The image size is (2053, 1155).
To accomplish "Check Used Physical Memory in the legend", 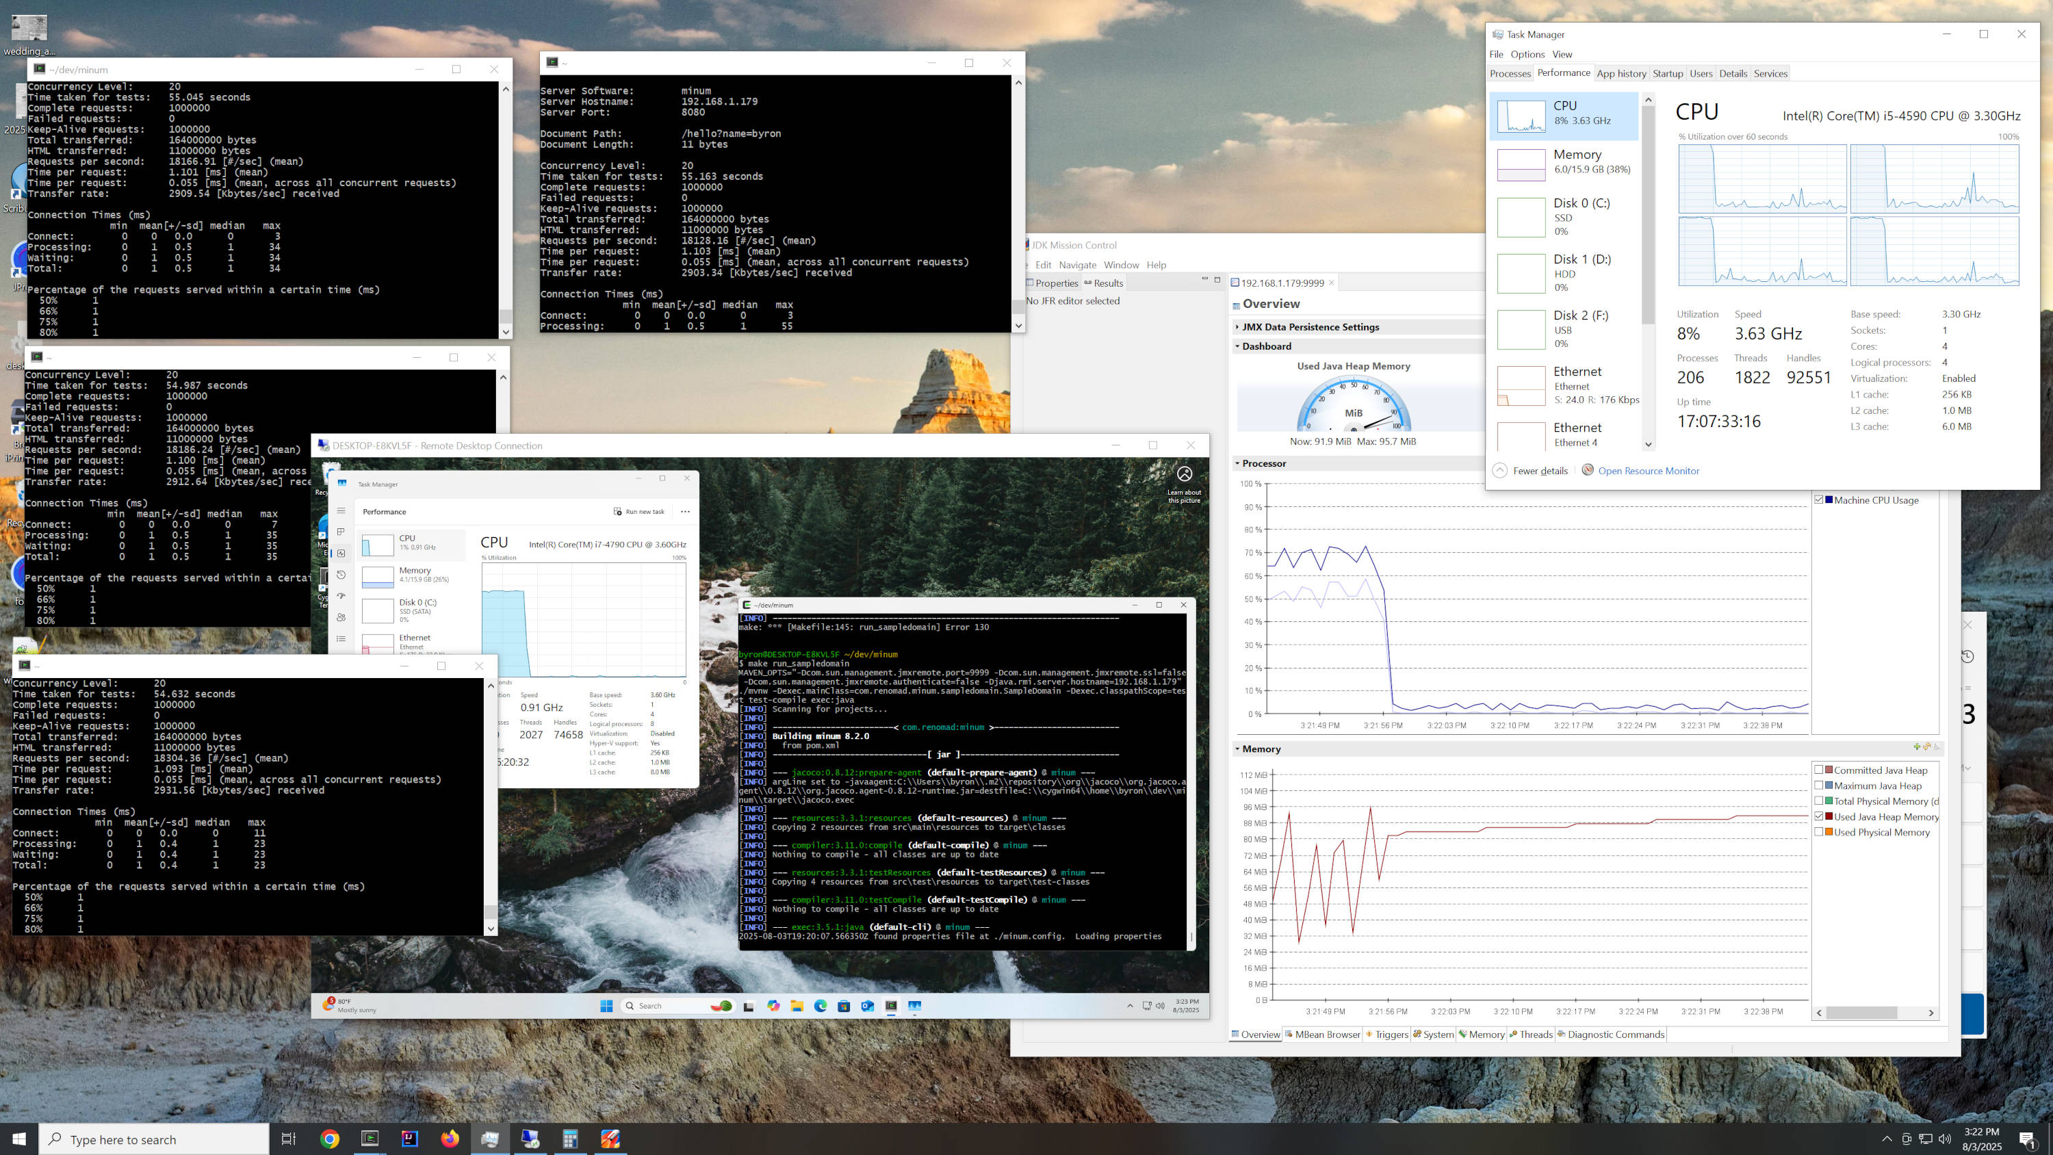I will [1820, 832].
